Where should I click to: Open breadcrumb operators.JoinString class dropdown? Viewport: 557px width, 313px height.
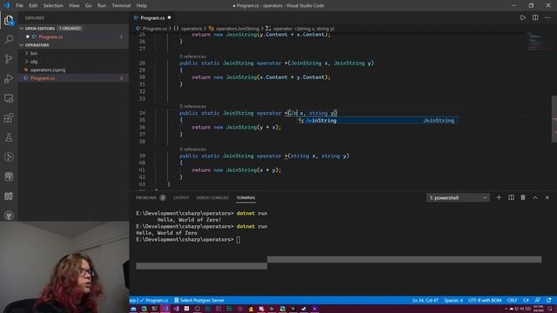click(234, 29)
